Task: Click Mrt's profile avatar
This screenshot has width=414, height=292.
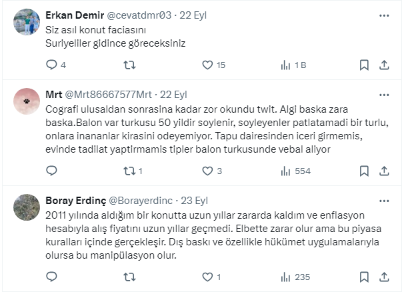Action: tap(27, 101)
